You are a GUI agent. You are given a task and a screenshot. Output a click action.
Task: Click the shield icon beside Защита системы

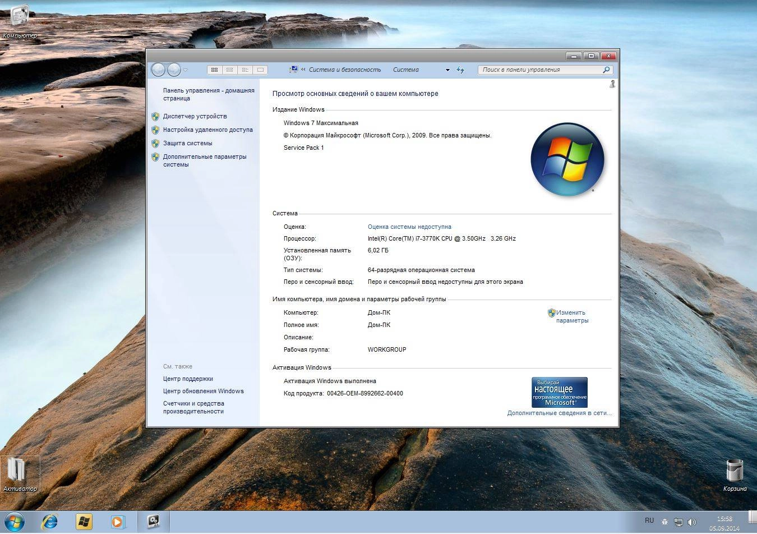click(155, 144)
